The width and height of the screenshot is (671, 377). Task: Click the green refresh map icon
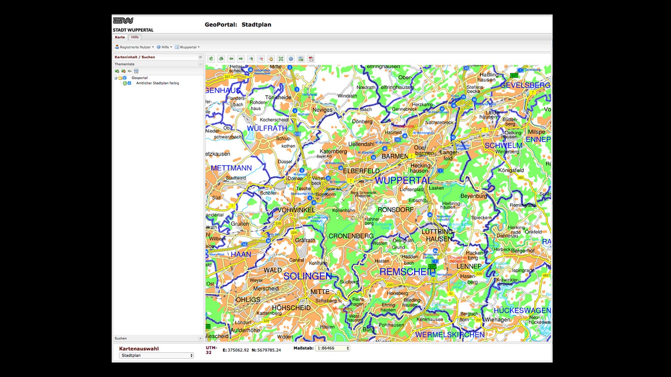pyautogui.click(x=211, y=59)
